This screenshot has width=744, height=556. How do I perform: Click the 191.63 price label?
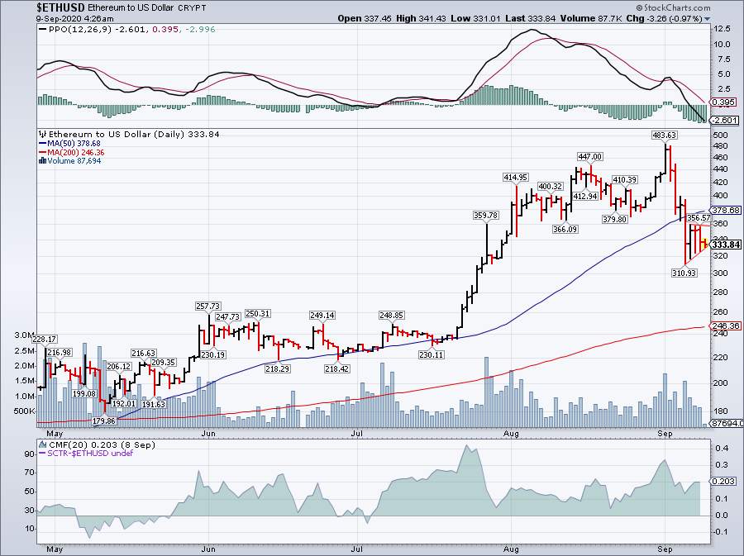click(x=153, y=404)
